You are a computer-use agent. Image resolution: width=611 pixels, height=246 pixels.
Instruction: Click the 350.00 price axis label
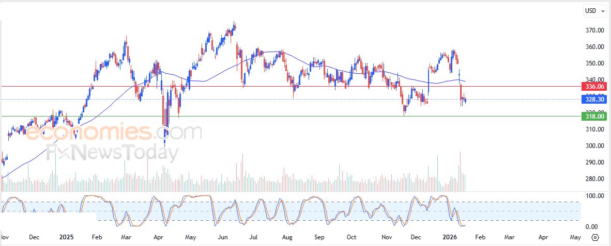595,63
